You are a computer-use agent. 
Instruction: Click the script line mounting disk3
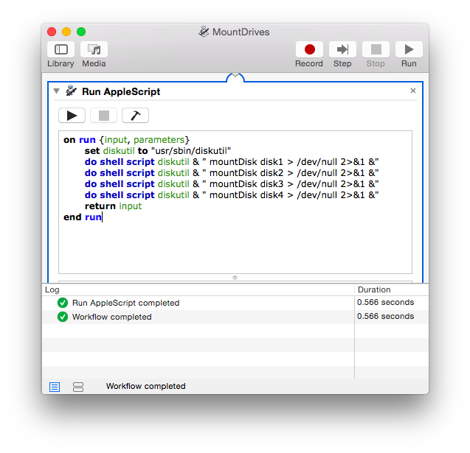pos(232,184)
